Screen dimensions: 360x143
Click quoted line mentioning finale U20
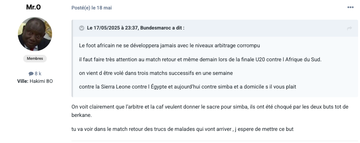tap(200, 60)
